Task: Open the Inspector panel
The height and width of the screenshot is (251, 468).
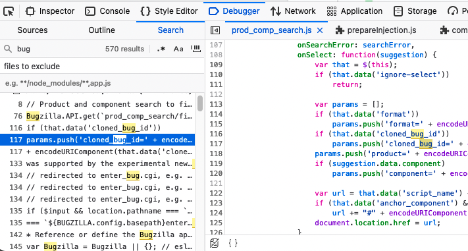Action: pyautogui.click(x=50, y=11)
